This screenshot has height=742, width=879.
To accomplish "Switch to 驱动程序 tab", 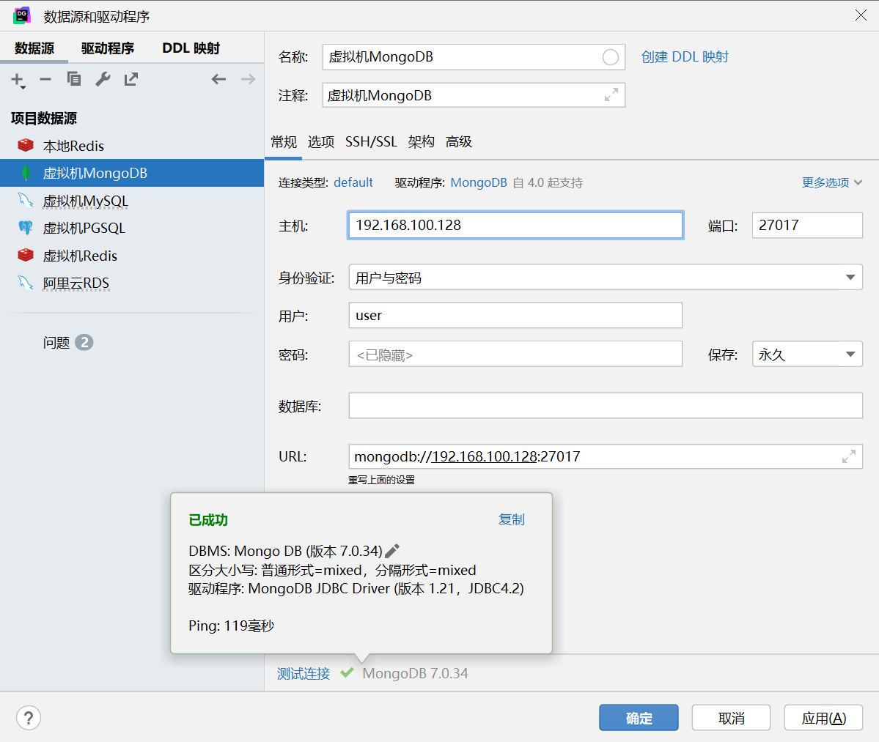I will pos(108,48).
